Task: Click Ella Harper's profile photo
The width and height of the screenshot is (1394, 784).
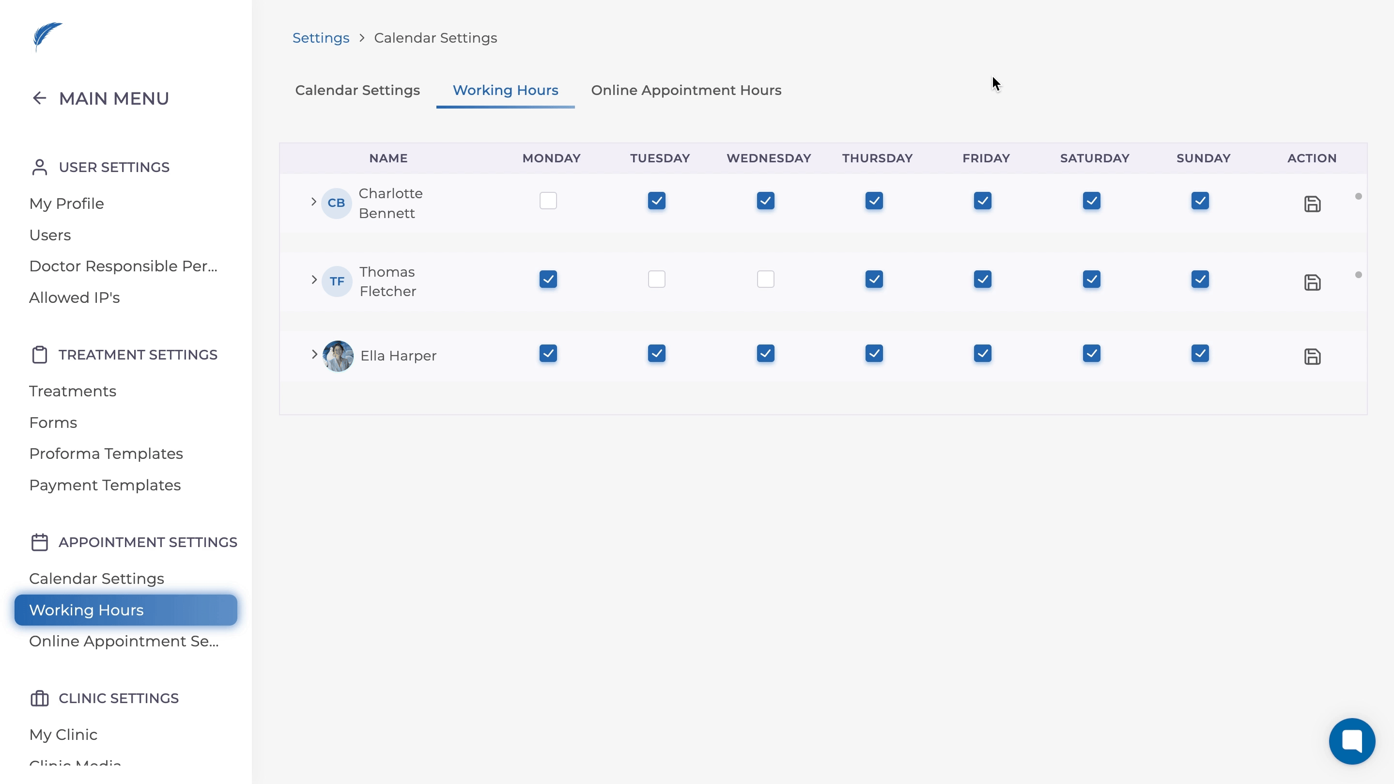Action: click(x=338, y=356)
